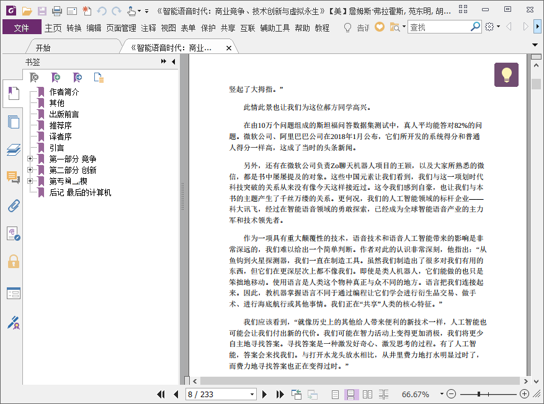
Task: Select facing two-page view mode
Action: point(367,394)
